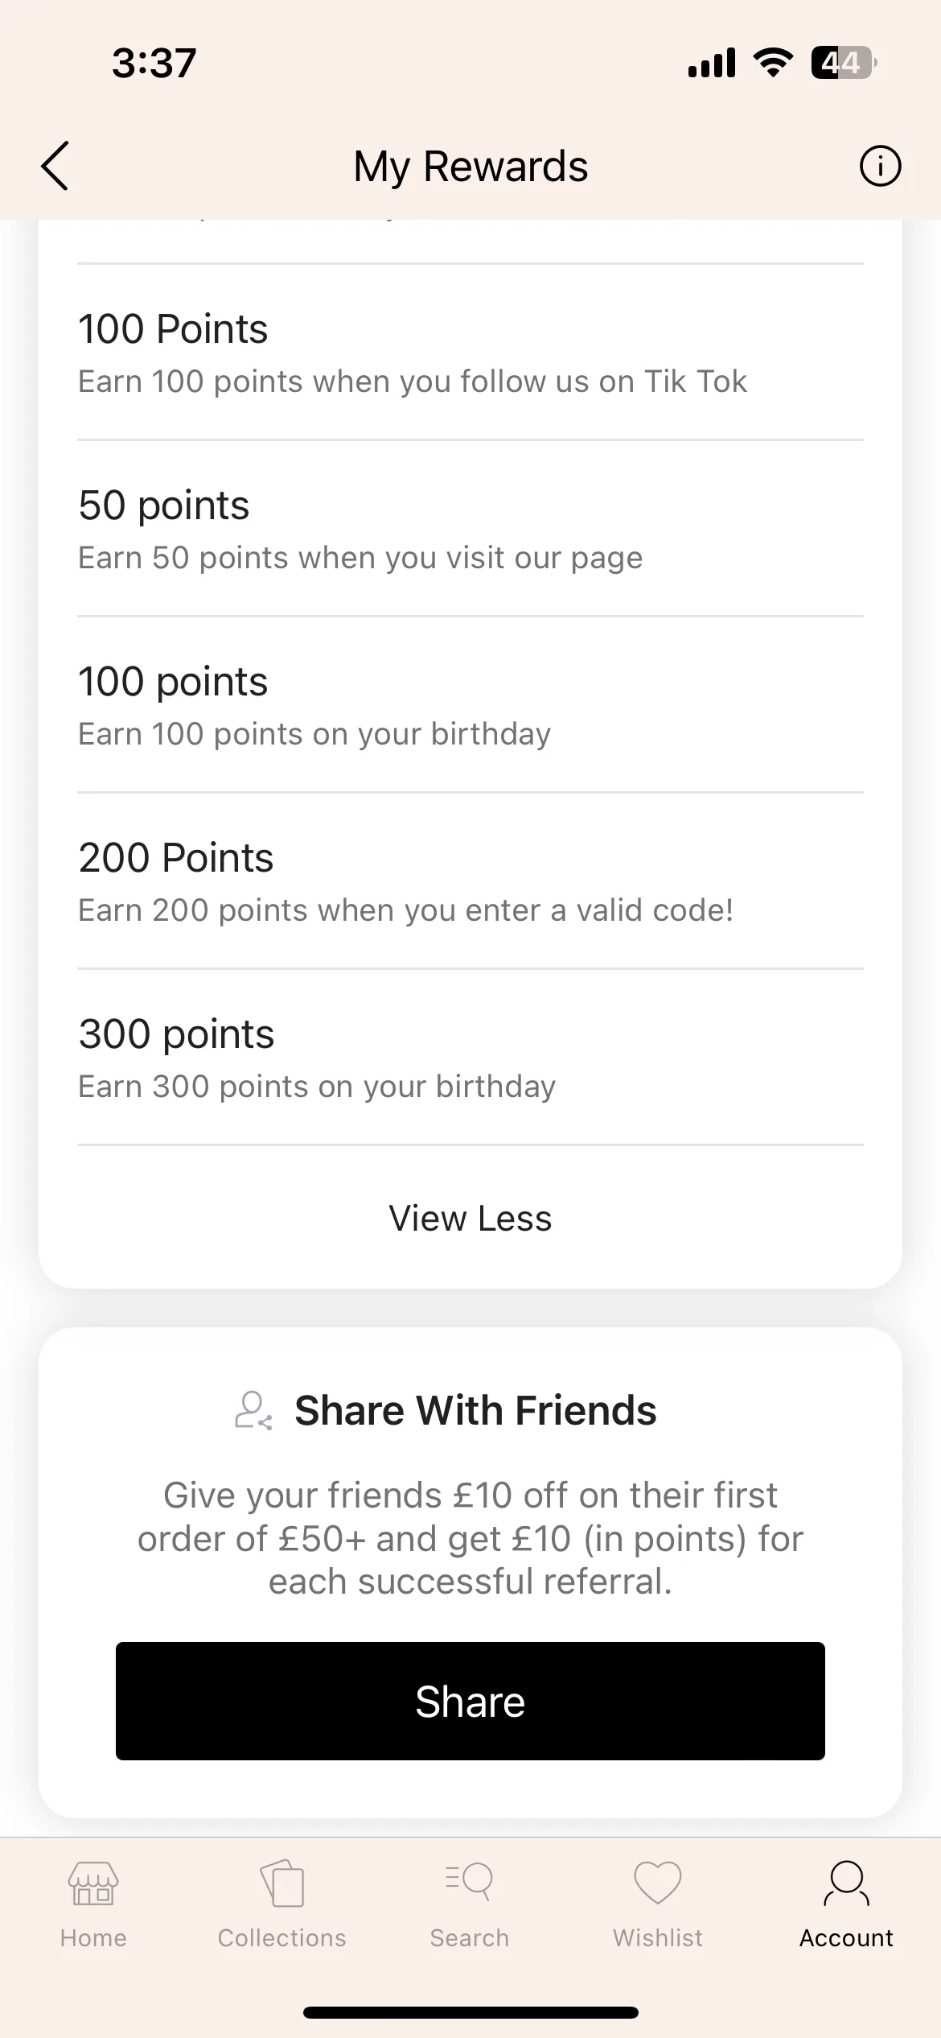Open the Collections icon
Image resolution: width=941 pixels, height=2038 pixels.
pos(282,1883)
